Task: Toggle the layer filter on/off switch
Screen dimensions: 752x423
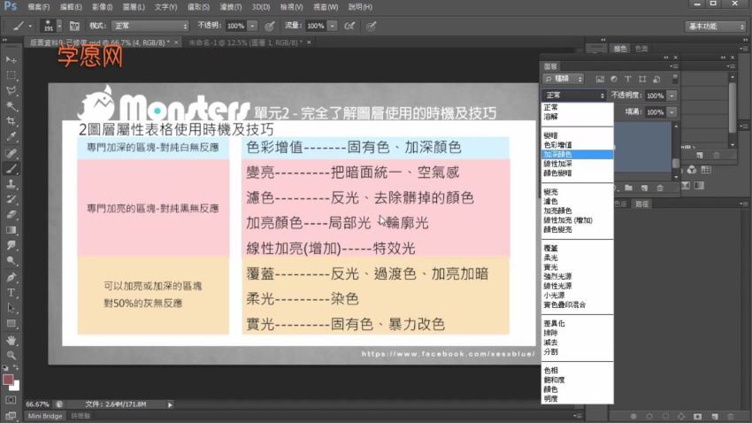Action: 674,79
